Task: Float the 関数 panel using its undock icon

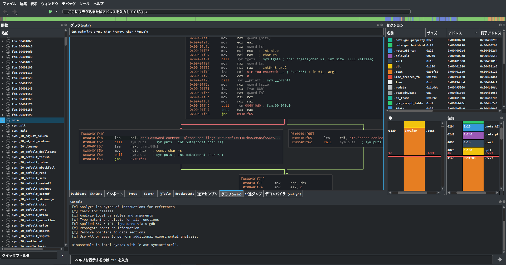Action: click(x=62, y=25)
